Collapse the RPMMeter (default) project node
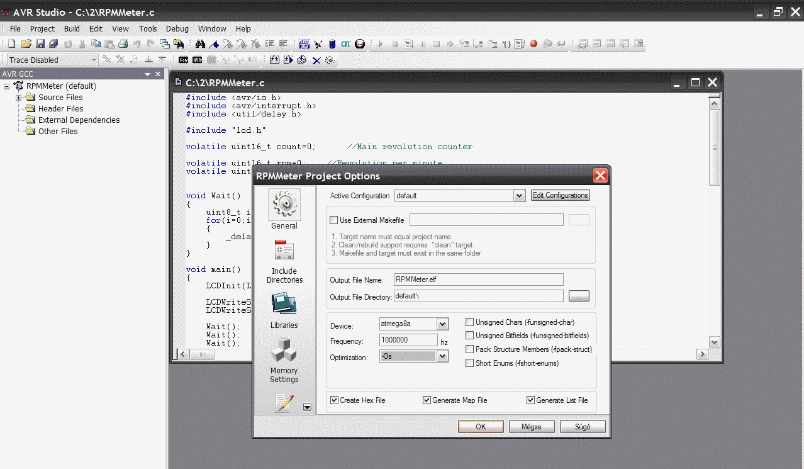 pyautogui.click(x=7, y=86)
